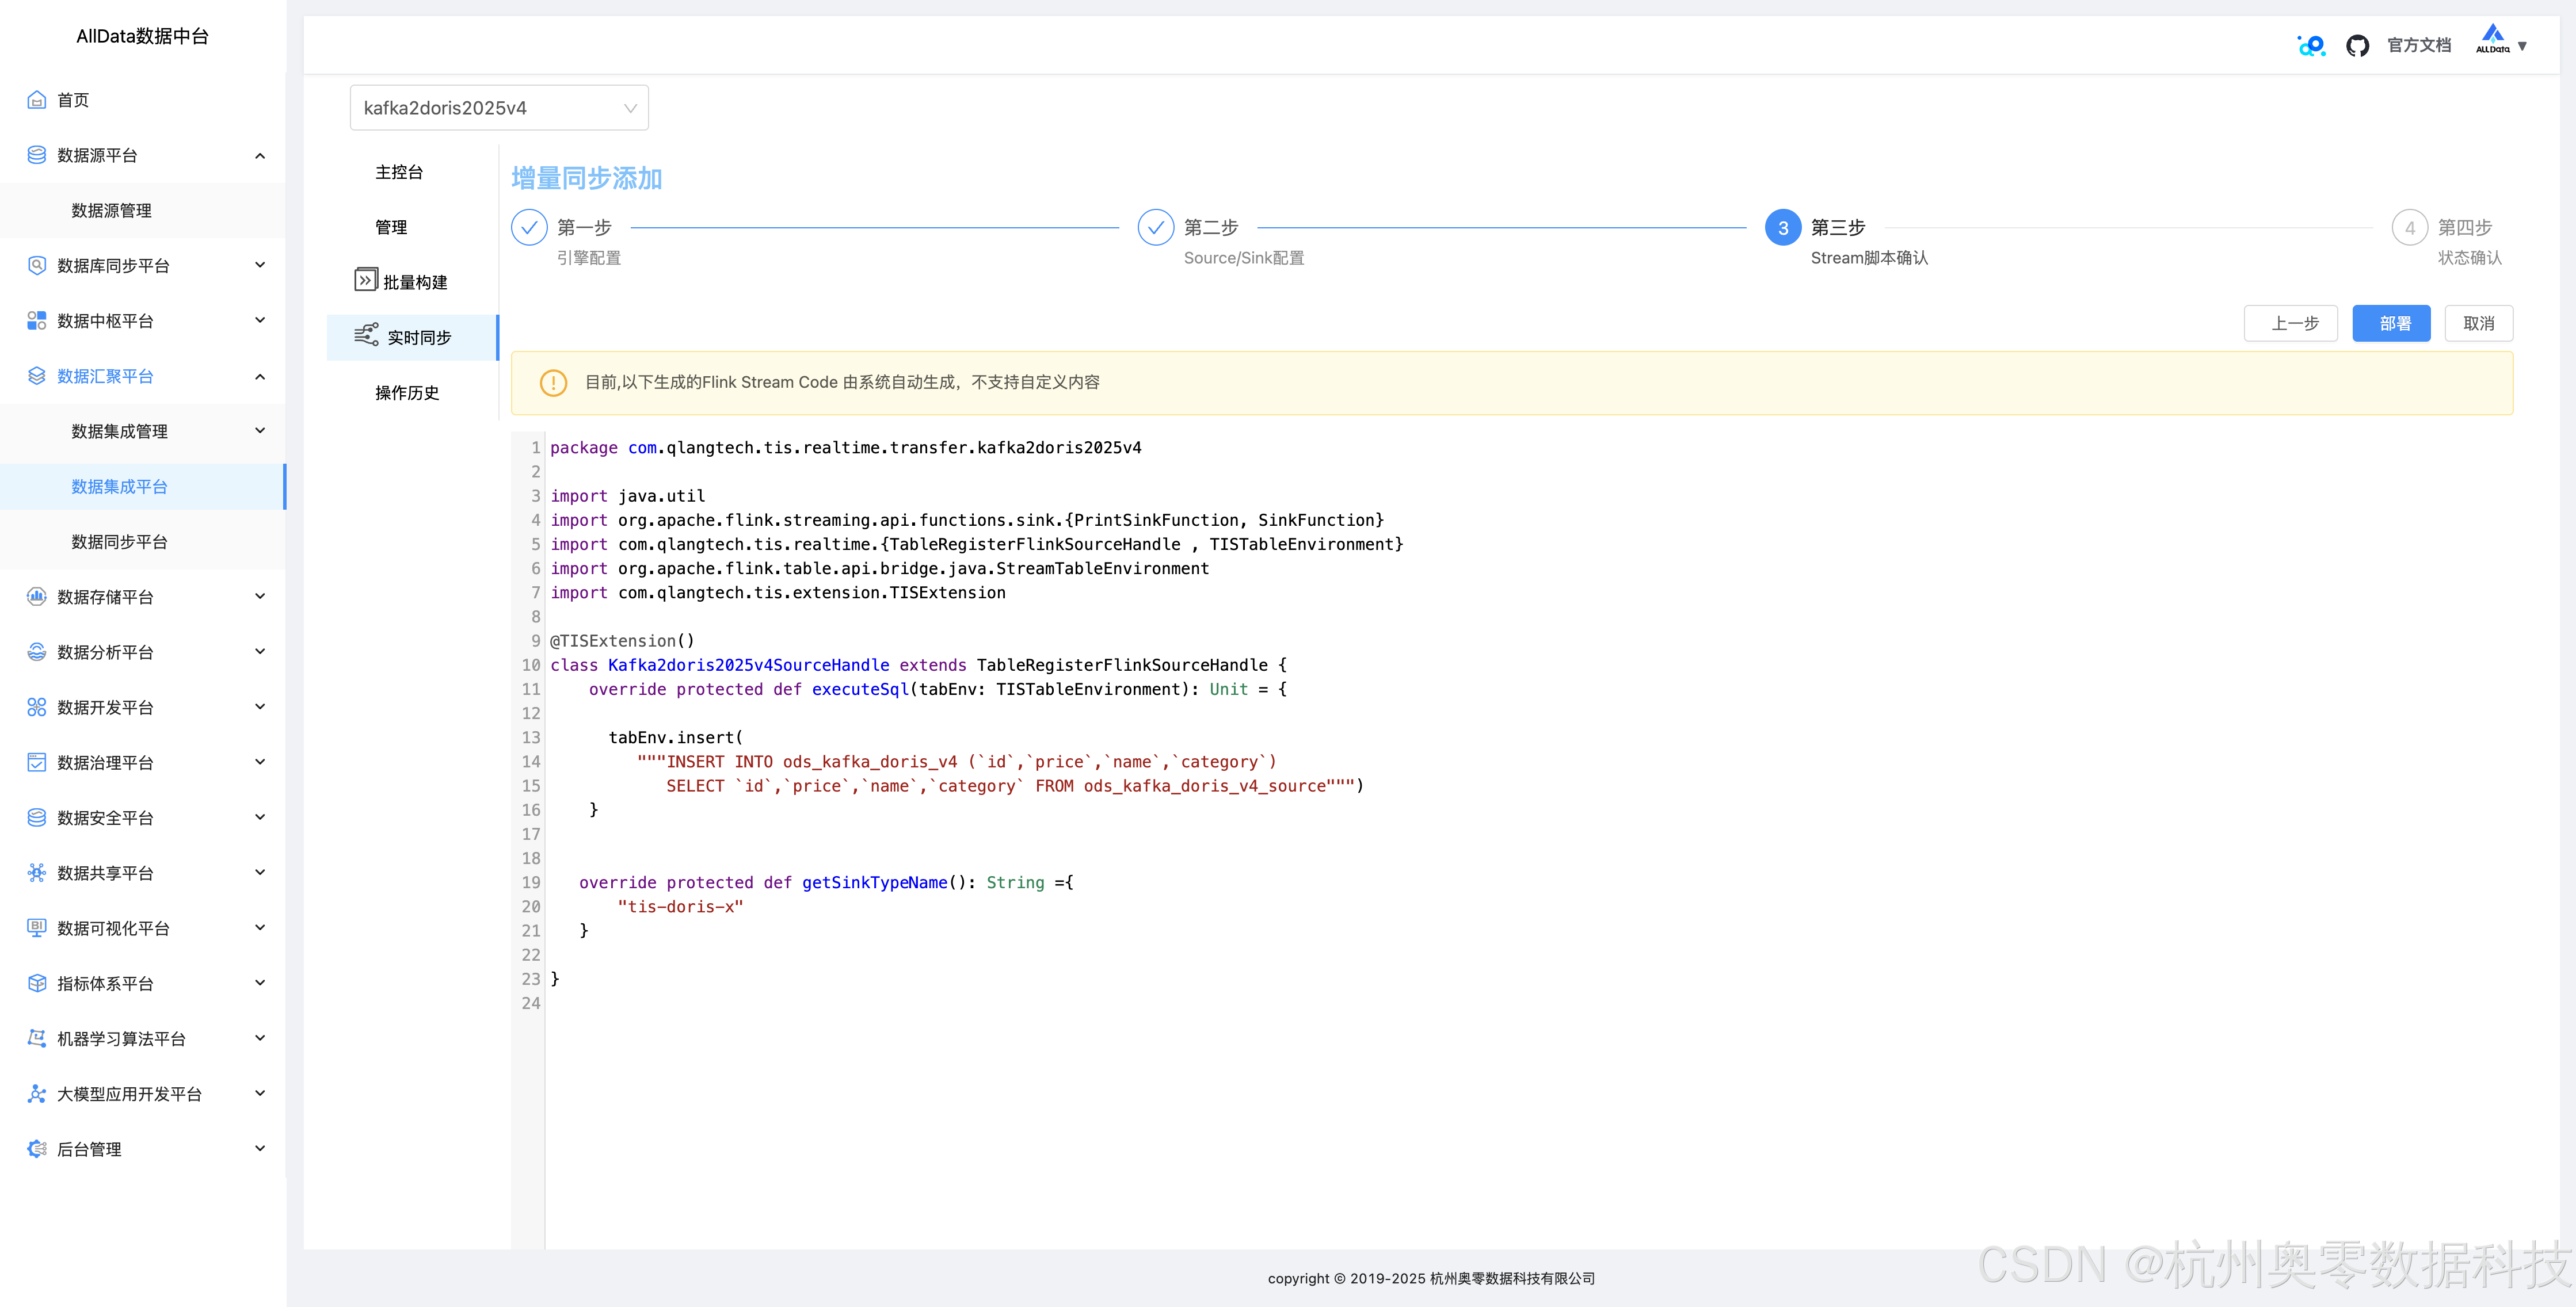
Task: Go to the 主控台 tab
Action: tap(399, 172)
